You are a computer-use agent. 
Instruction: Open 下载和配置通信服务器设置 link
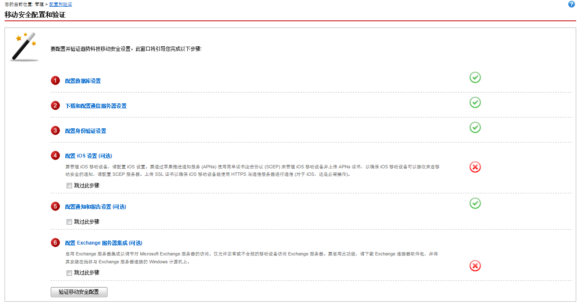click(x=96, y=106)
